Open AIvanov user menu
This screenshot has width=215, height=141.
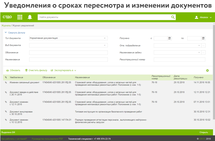coord(203,17)
